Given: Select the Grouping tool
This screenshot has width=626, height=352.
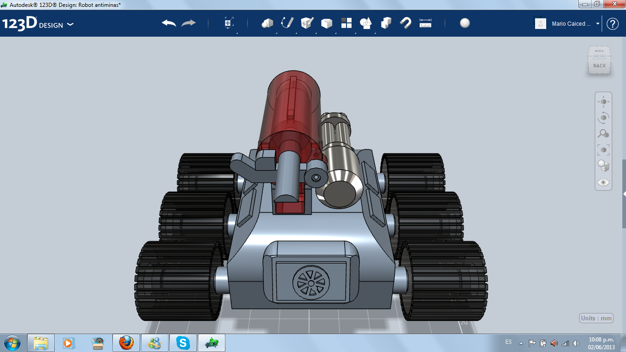Looking at the screenshot, I should tap(366, 23).
